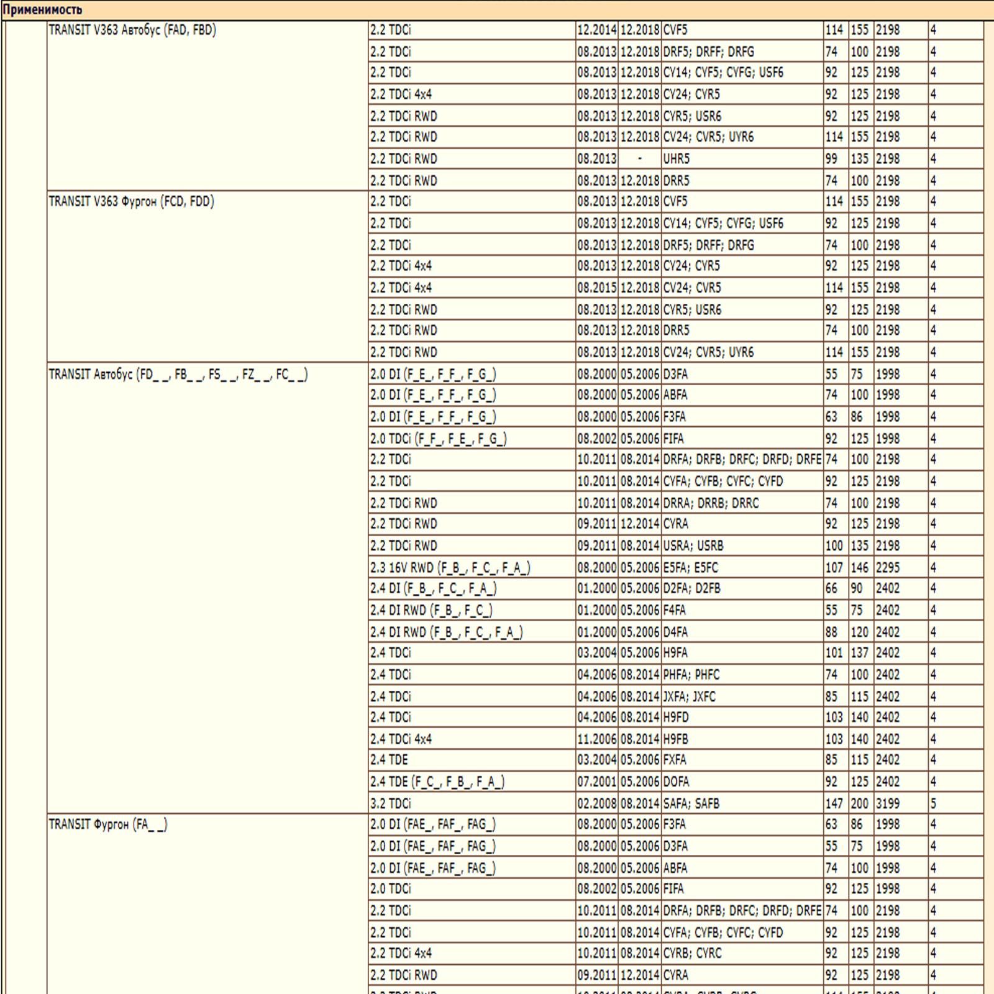This screenshot has height=994, width=994.
Task: Click the 3.2 TDCi engine cell
Action: coord(391,803)
